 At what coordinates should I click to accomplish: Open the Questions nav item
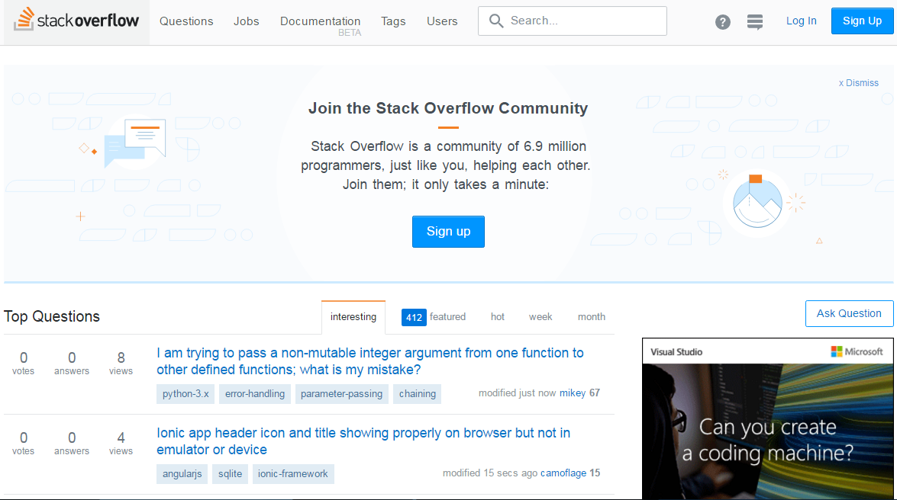point(186,21)
